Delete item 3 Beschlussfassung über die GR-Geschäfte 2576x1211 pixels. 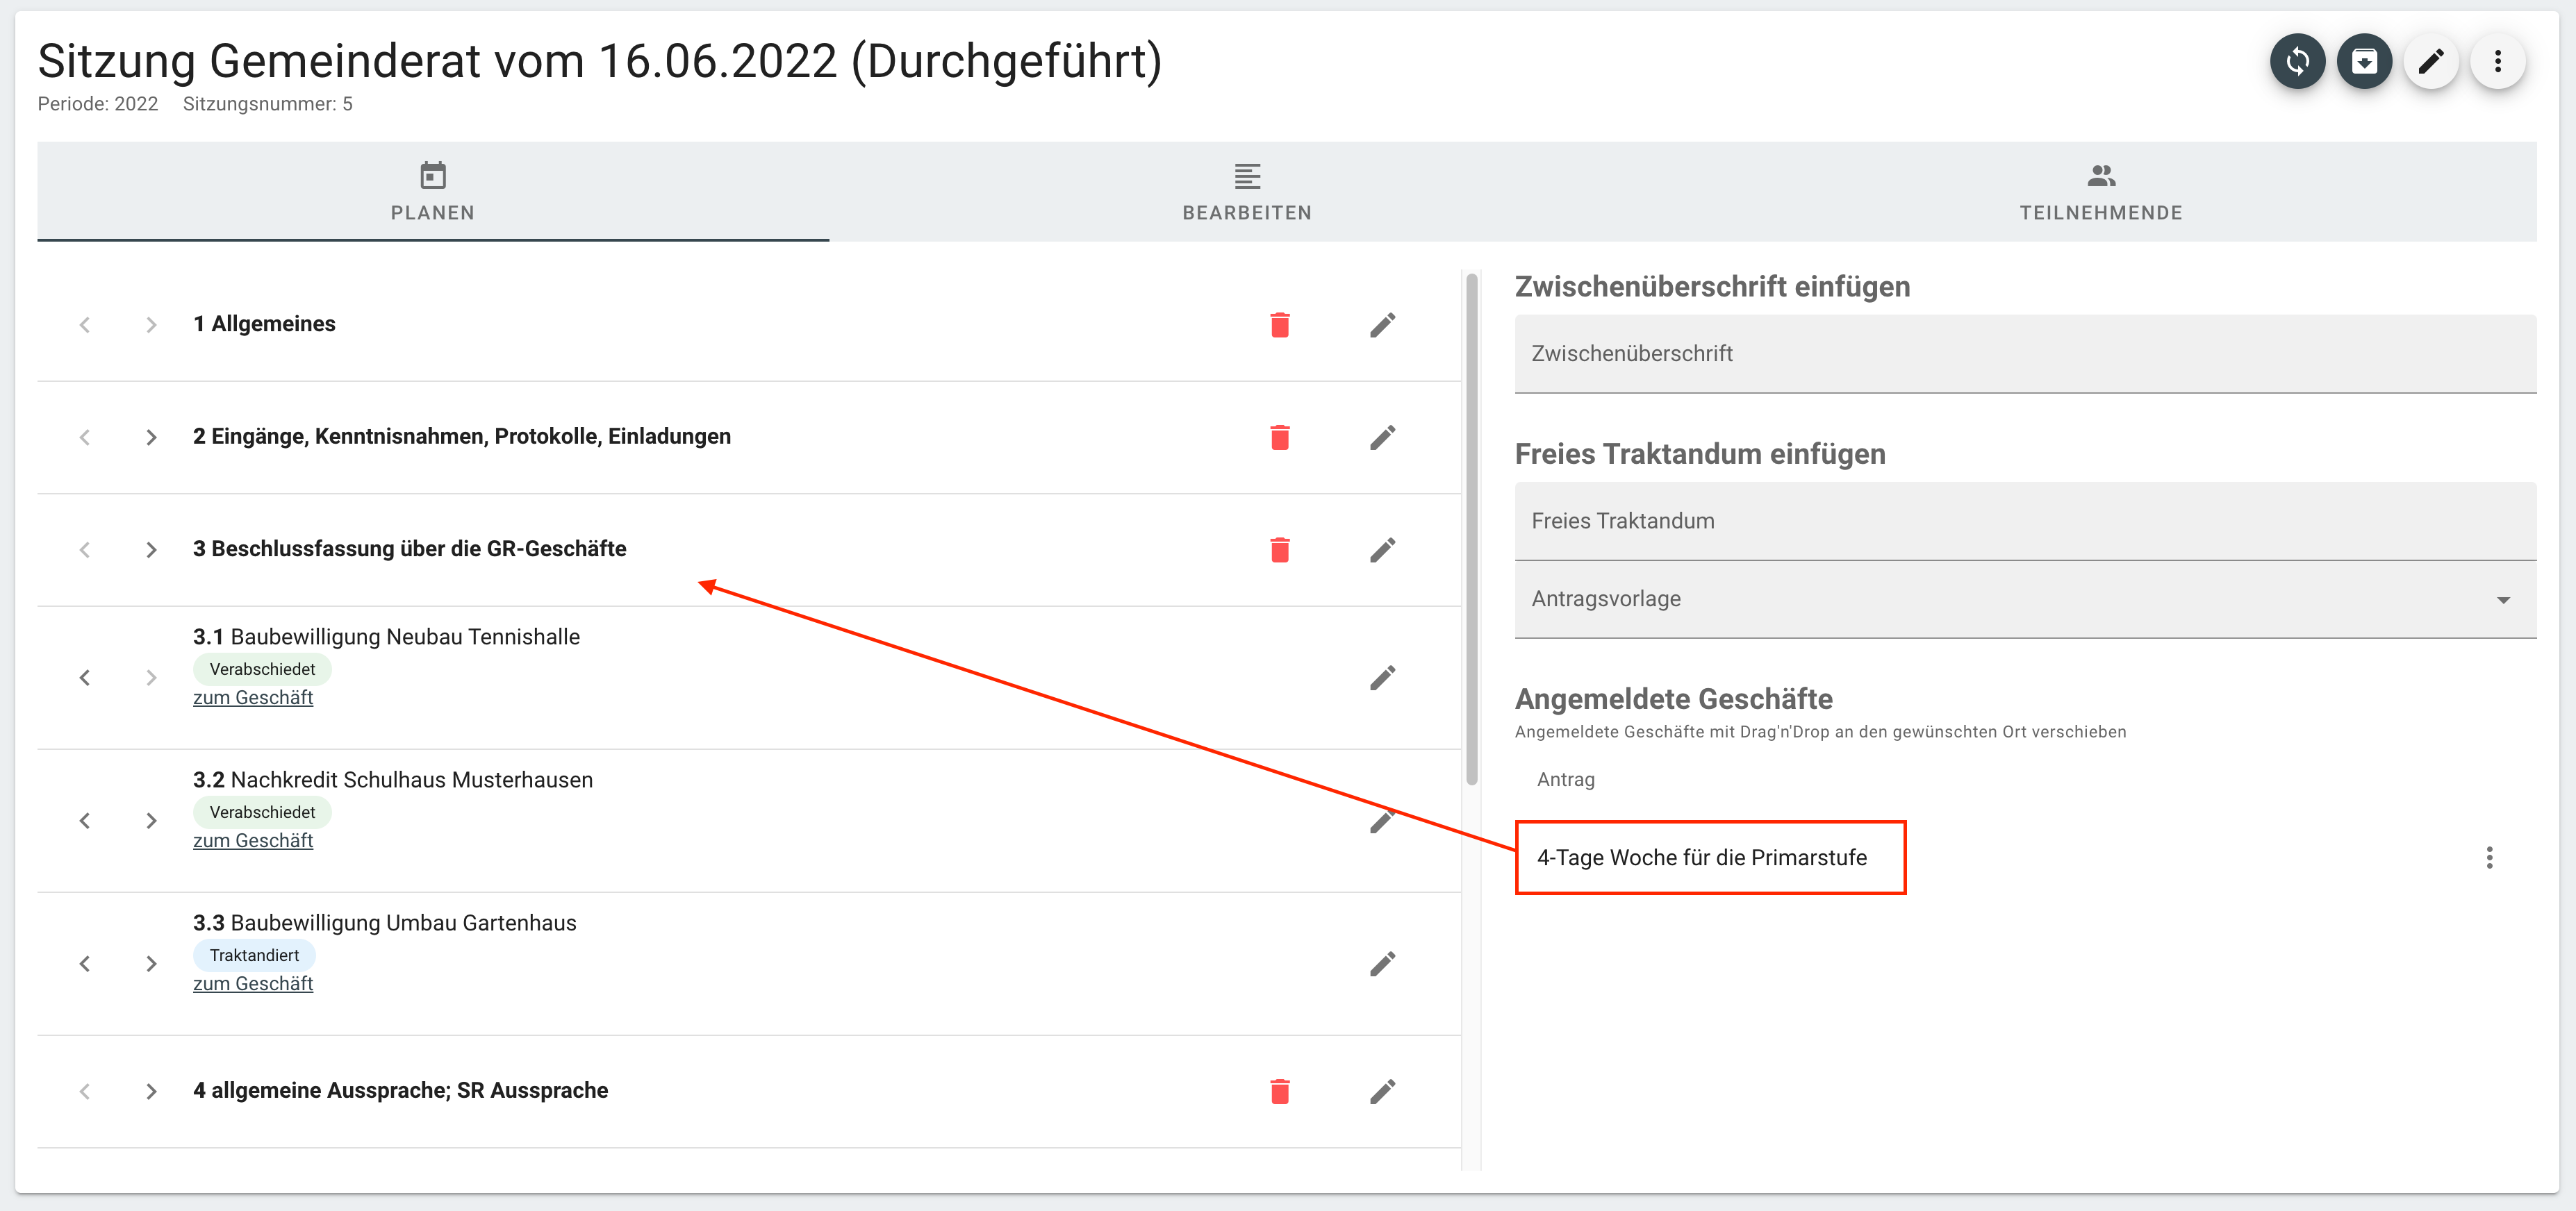1279,549
